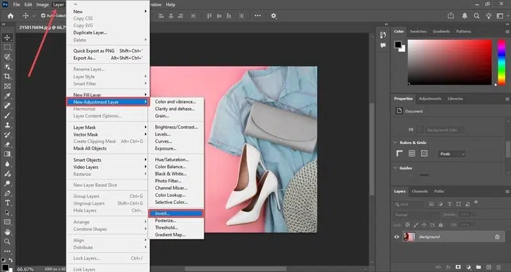Click the create new layer plus icon

pos(488,267)
